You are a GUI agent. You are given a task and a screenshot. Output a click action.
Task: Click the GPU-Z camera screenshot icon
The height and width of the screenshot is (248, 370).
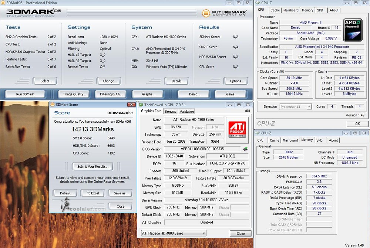[248, 111]
